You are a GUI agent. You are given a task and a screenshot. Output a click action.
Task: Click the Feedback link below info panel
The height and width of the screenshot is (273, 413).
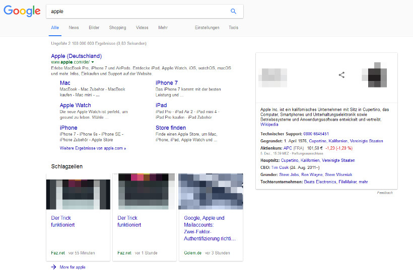(385, 193)
